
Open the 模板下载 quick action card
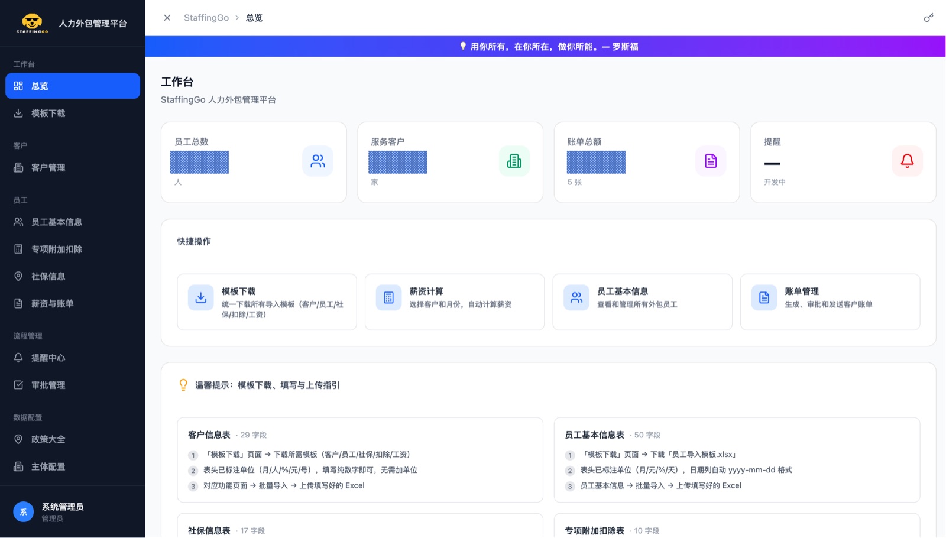[x=267, y=302]
